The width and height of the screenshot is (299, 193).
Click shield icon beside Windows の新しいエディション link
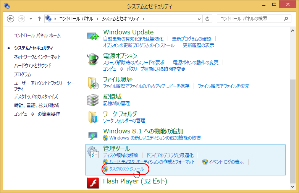click(x=105, y=138)
